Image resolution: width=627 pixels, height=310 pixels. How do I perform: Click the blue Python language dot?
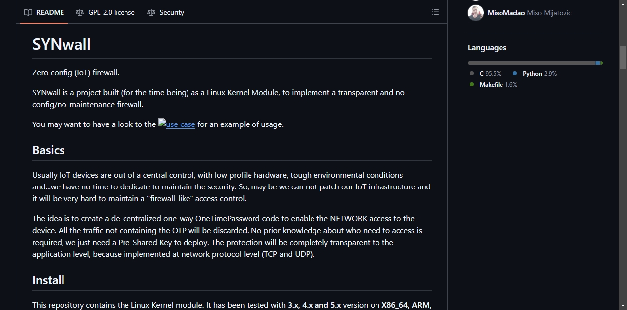(x=515, y=73)
